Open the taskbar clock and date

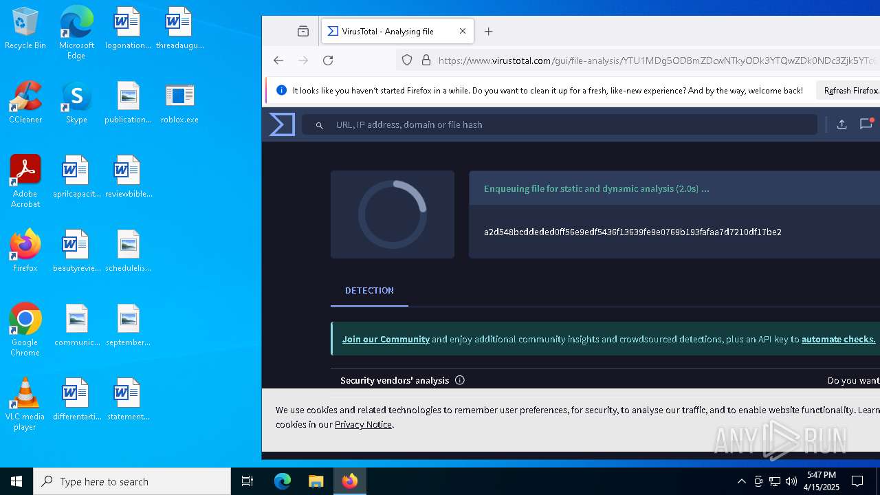click(822, 481)
